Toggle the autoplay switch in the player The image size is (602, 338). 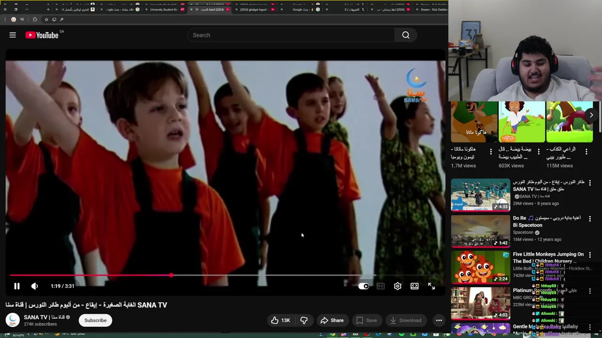364,286
